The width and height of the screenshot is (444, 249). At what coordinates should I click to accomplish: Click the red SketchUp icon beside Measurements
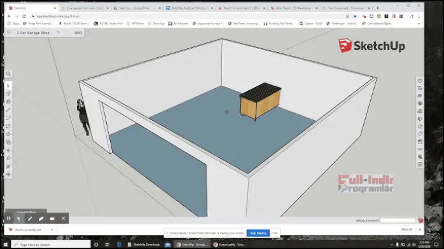coord(420,220)
